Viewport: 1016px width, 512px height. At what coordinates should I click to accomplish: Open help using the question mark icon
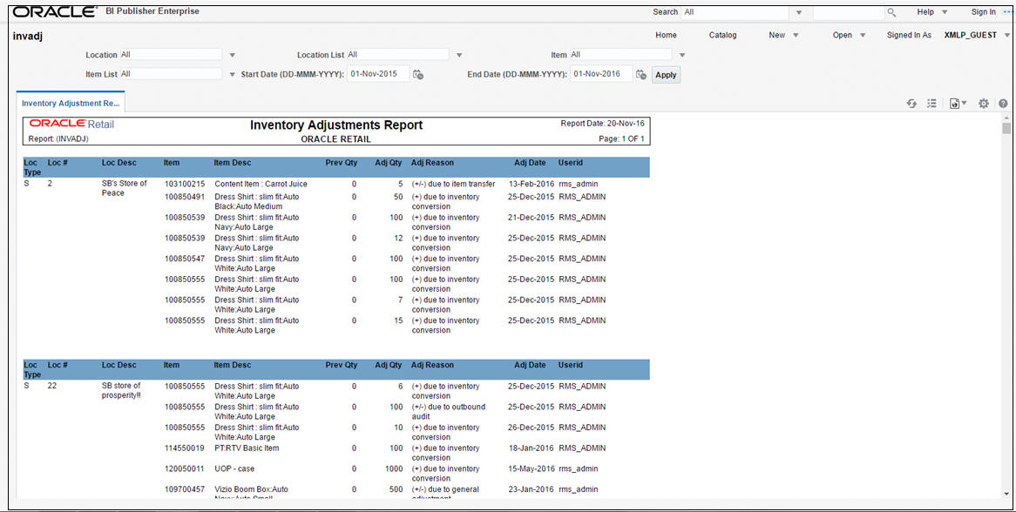[x=1003, y=103]
